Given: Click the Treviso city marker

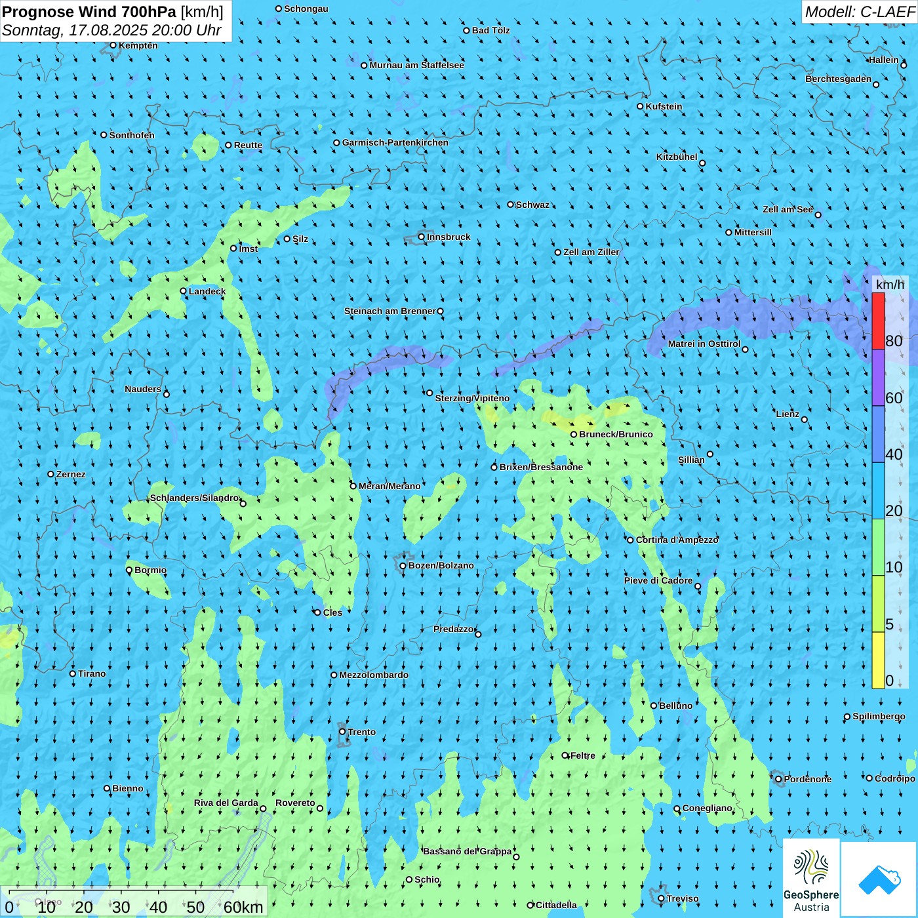Looking at the screenshot, I should tap(661, 898).
